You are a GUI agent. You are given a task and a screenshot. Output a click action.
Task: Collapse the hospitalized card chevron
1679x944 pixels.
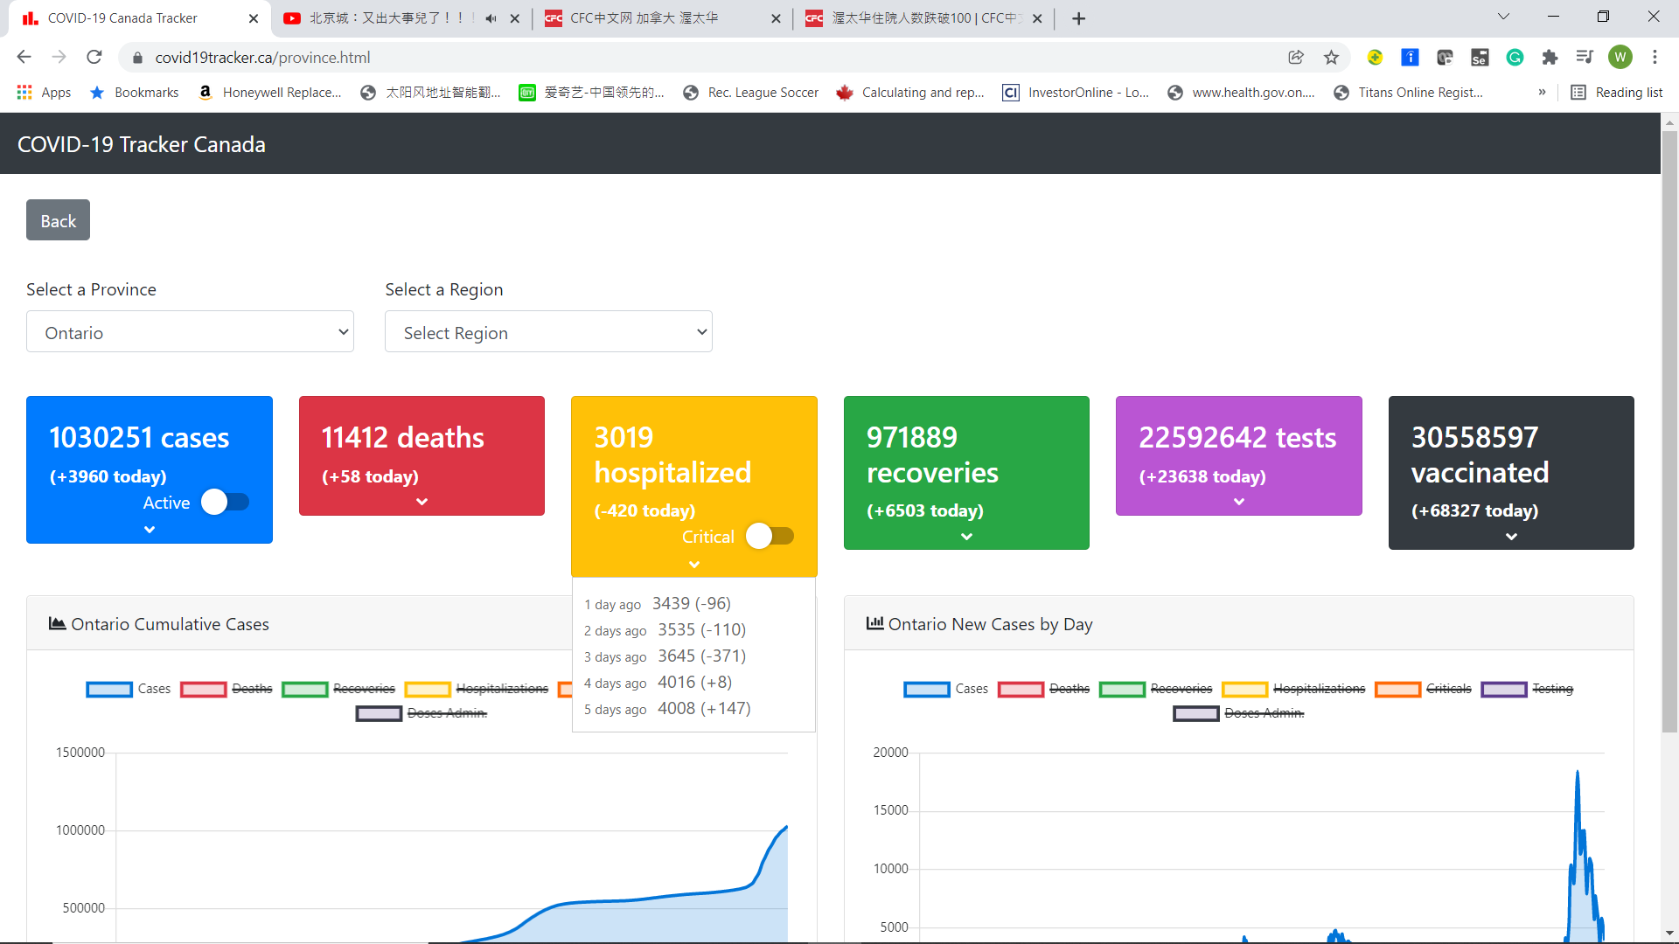click(x=694, y=565)
